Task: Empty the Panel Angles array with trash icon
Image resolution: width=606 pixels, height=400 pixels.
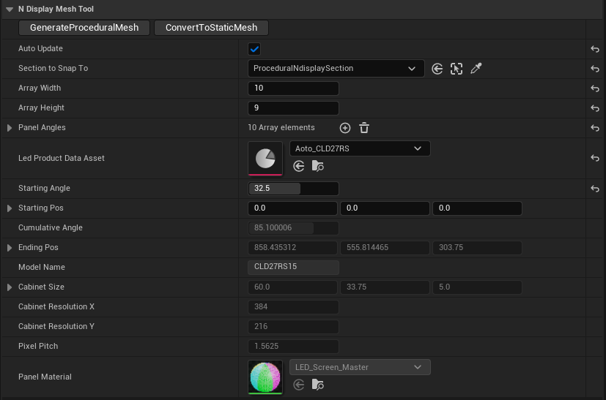Action: 364,128
